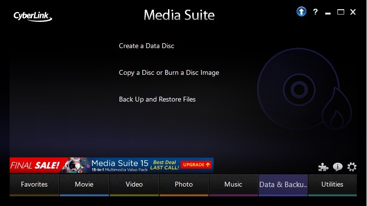Switch to the Favorites tab
The image size is (367, 206).
point(34,185)
